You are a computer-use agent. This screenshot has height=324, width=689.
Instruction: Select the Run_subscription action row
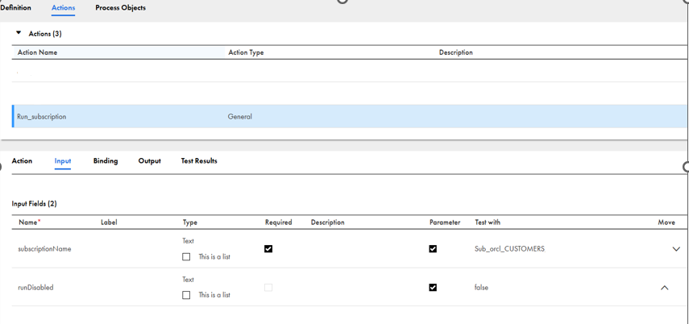[x=351, y=117]
